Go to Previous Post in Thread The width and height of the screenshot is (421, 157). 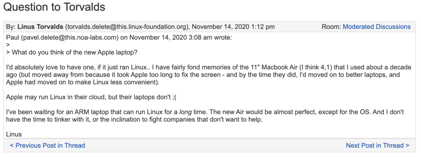pyautogui.click(x=47, y=146)
